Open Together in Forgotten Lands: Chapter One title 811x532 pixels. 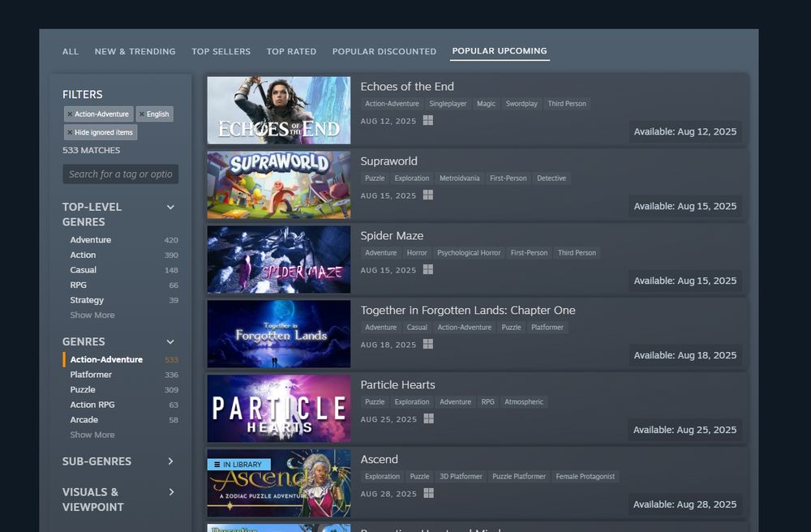[x=468, y=311]
